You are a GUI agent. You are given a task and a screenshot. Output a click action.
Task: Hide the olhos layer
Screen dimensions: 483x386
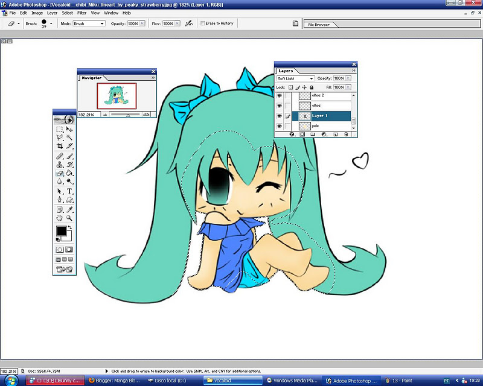pyautogui.click(x=280, y=106)
